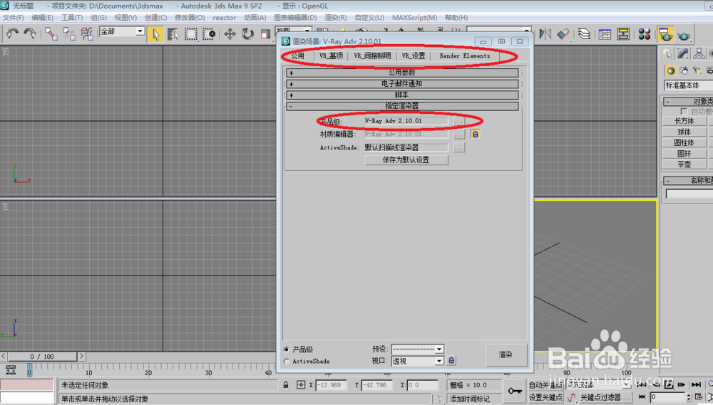Switch to the Create command panel tab
The image size is (713, 405).
point(667,53)
